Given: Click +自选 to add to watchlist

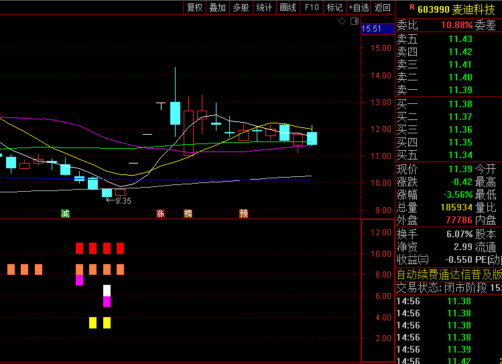Looking at the screenshot, I should [359, 7].
